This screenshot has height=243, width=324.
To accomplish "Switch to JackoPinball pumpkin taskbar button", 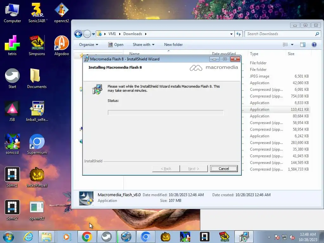I will [165, 237].
